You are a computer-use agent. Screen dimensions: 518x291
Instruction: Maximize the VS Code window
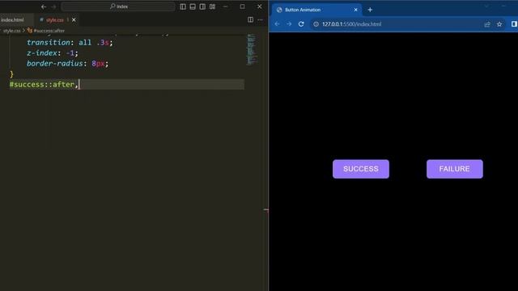point(243,6)
